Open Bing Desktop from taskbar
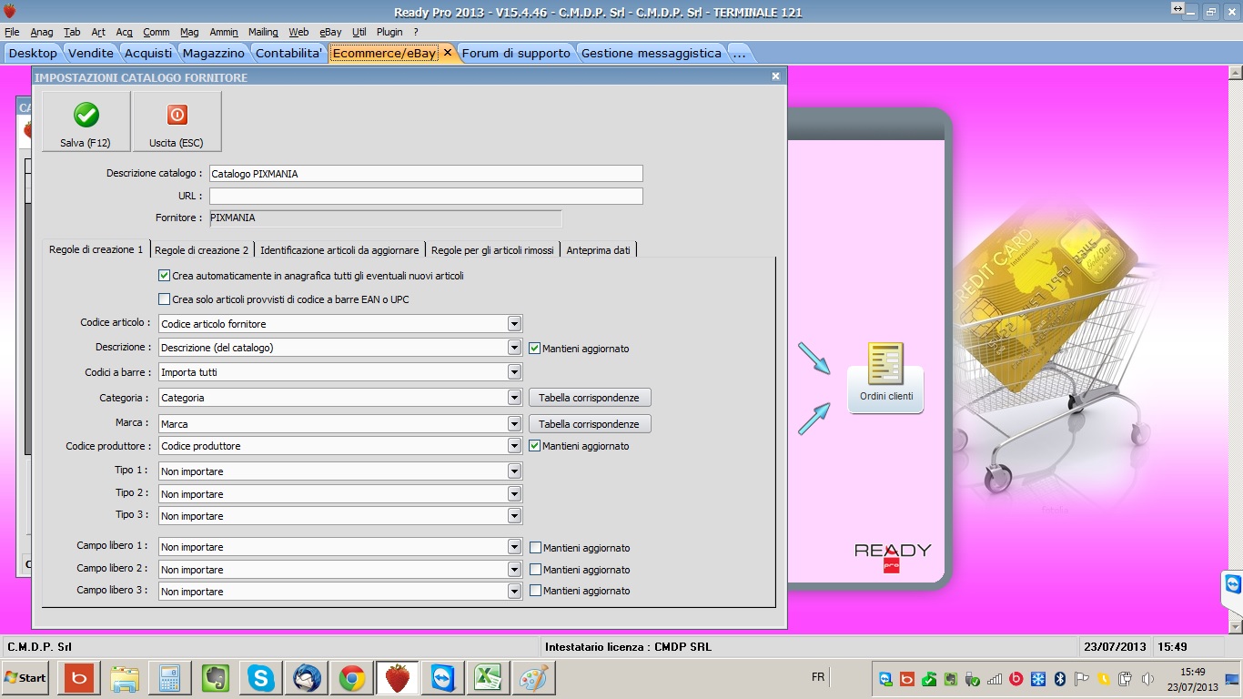The image size is (1243, 699). (79, 678)
